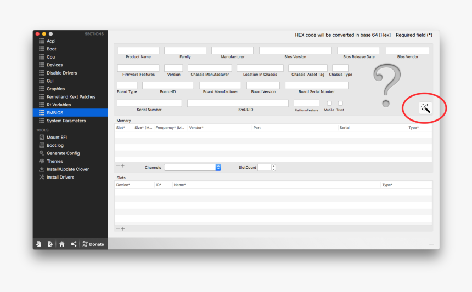This screenshot has height=292, width=472.
Task: Open the Boot section
Action: pos(70,49)
